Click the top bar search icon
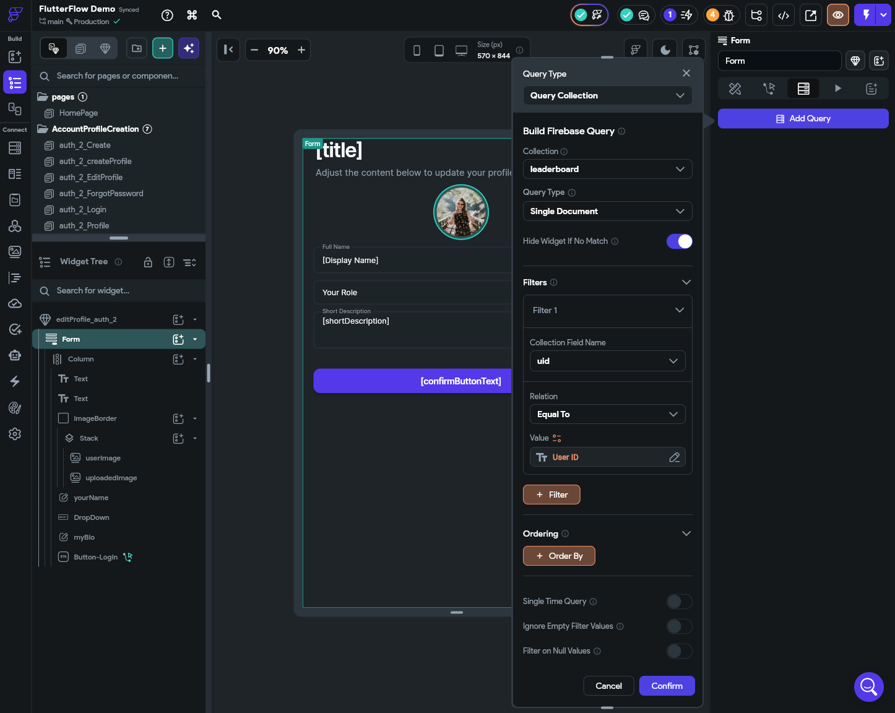895x713 pixels. [x=217, y=15]
